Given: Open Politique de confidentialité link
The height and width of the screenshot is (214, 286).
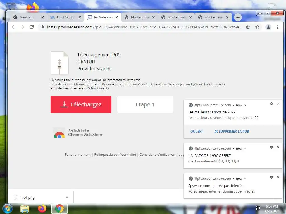Looking at the screenshot, I should click(115, 154).
